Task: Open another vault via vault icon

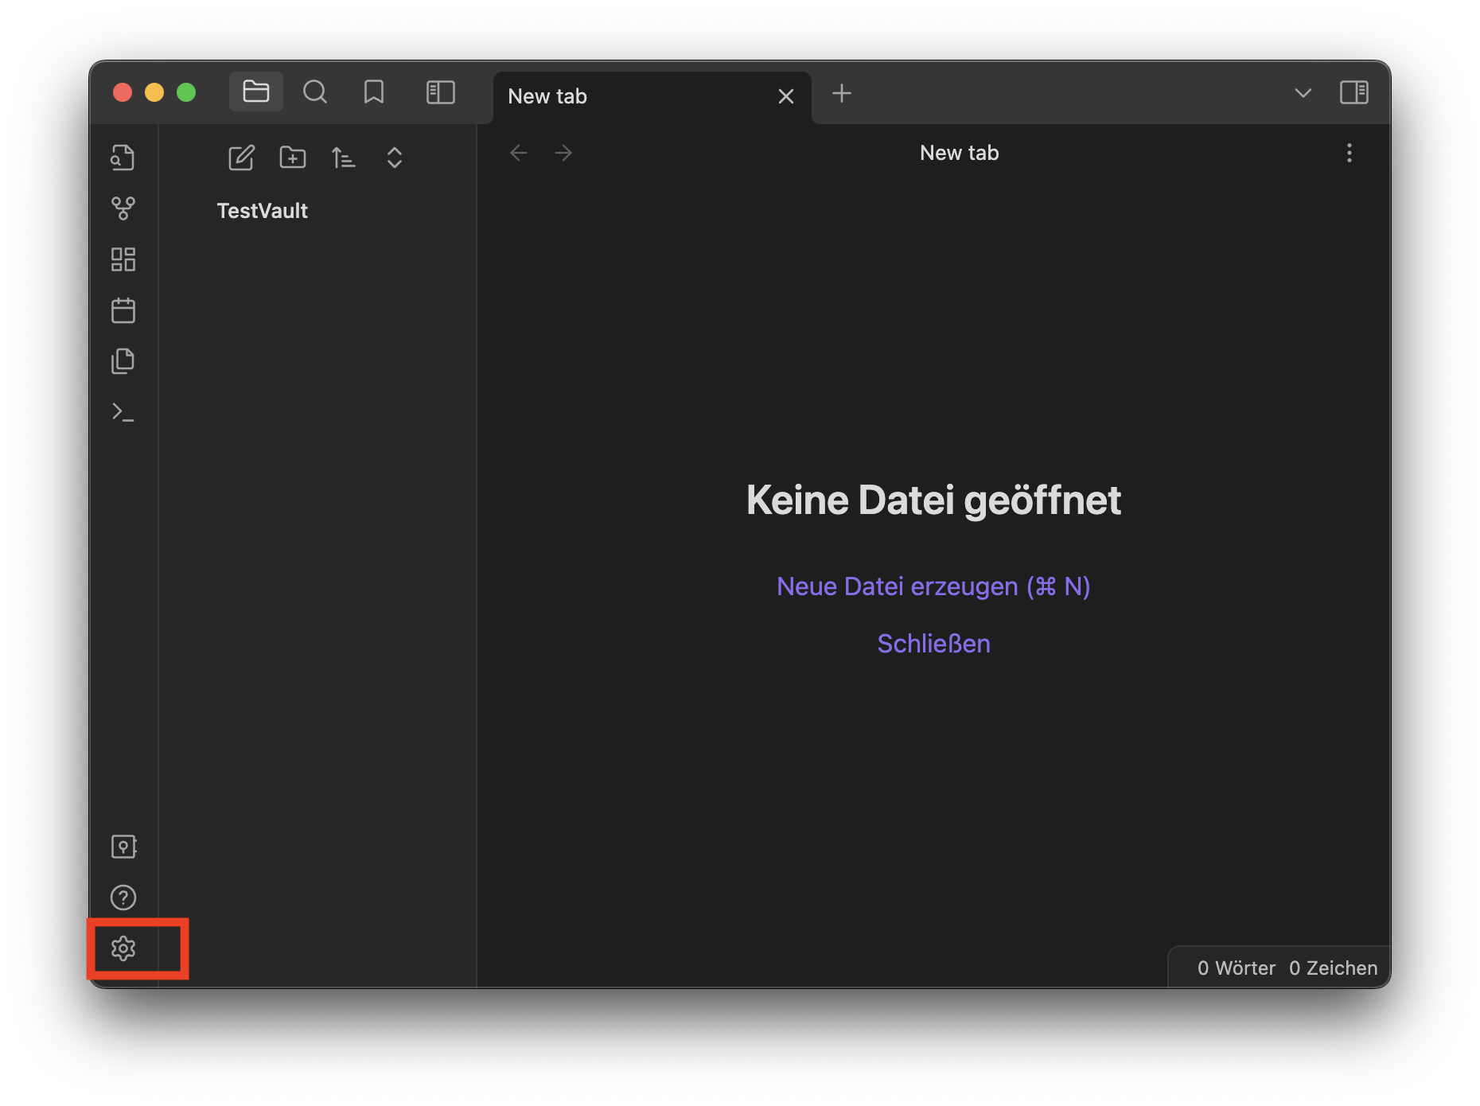Action: pyautogui.click(x=123, y=847)
